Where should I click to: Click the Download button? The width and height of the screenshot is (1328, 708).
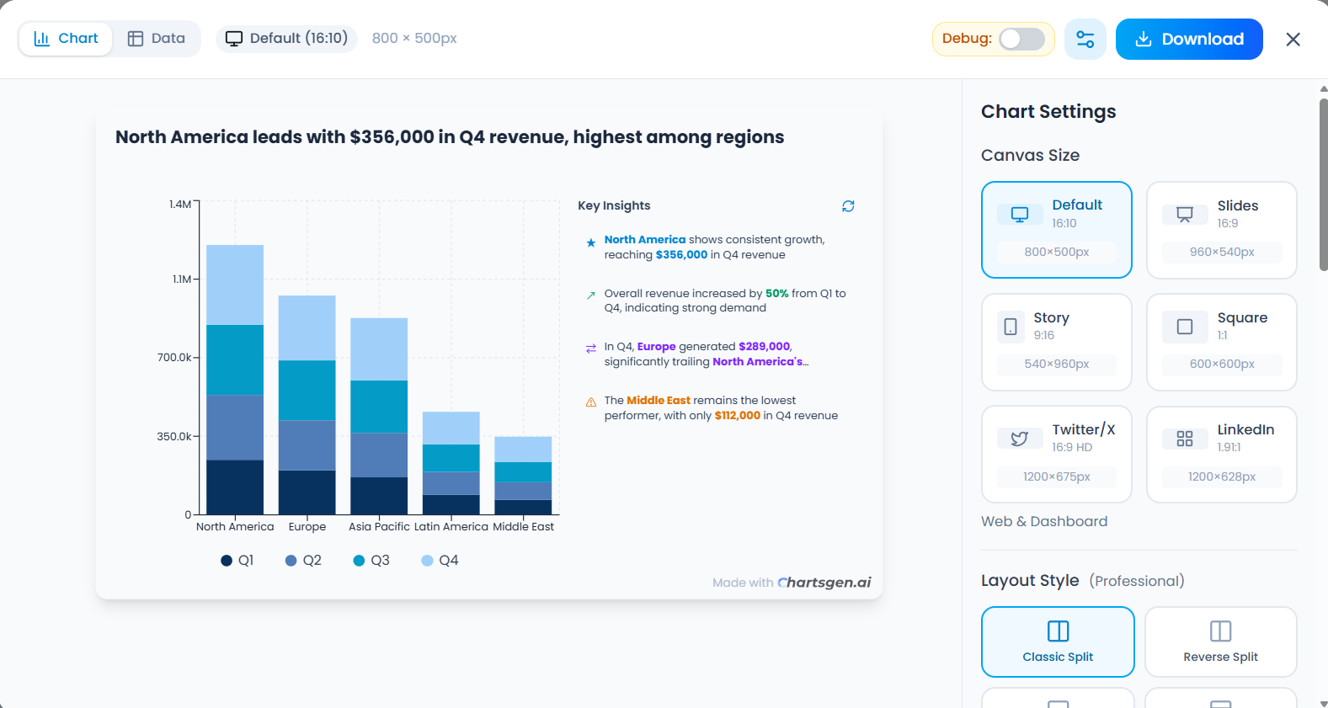click(1188, 40)
